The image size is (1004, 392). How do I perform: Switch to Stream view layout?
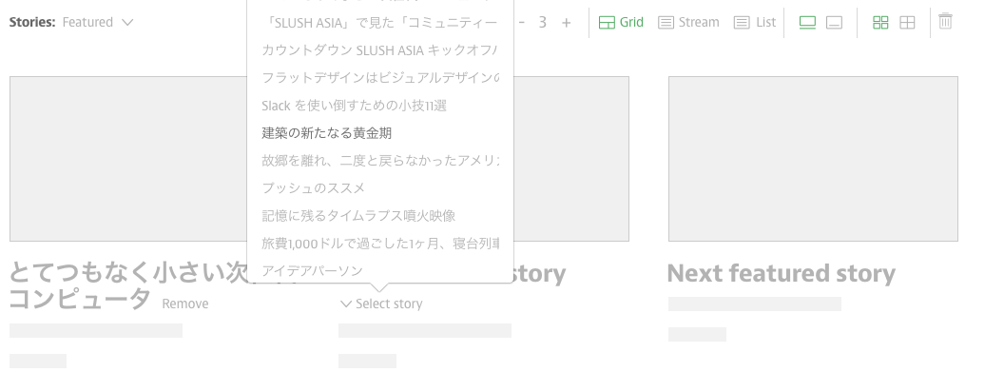tap(688, 23)
